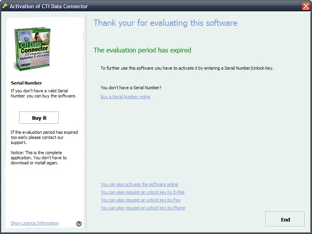312x234 pixels.
Task: Click the CTI Data Connector product box image
Action: point(33,49)
